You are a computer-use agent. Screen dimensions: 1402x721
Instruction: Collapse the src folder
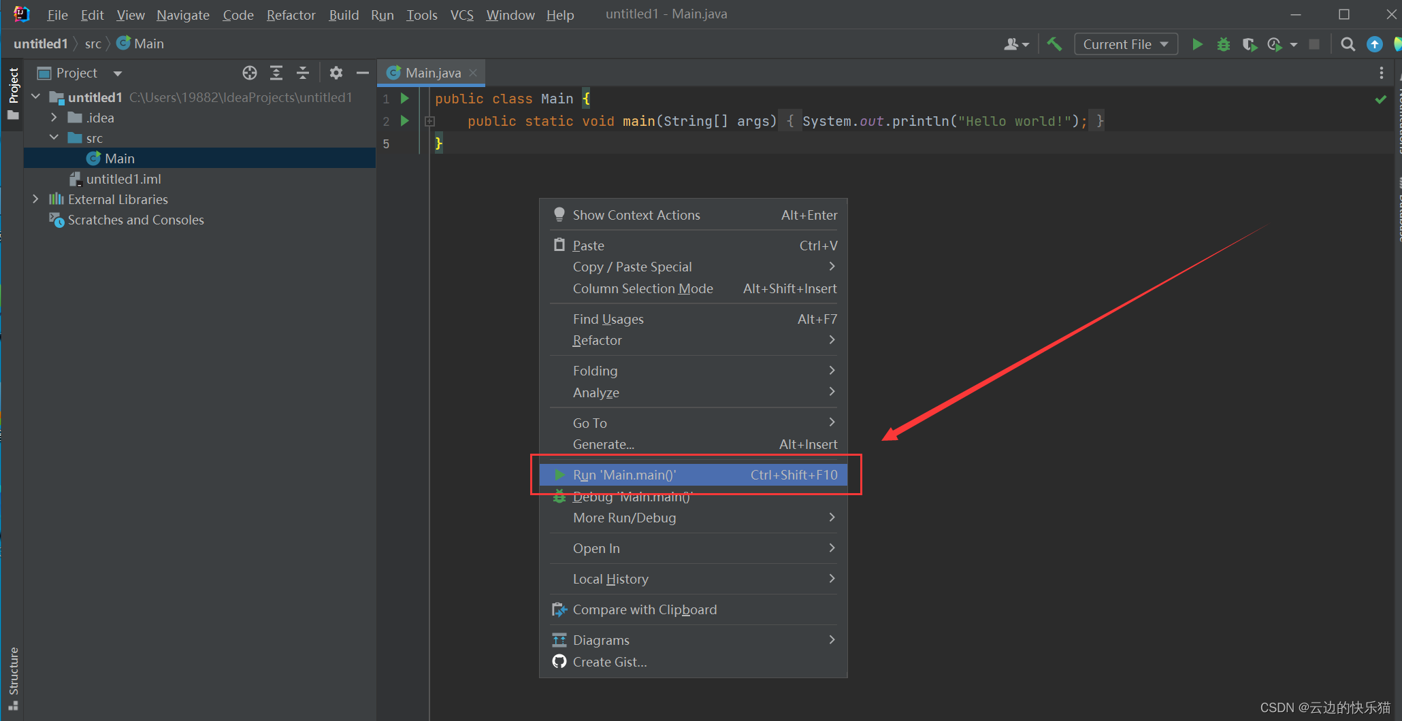click(x=54, y=138)
